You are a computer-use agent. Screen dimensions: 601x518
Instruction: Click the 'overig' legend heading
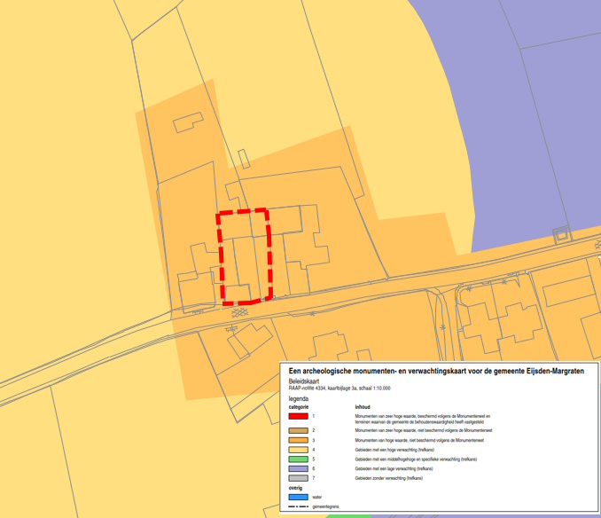(x=295, y=488)
